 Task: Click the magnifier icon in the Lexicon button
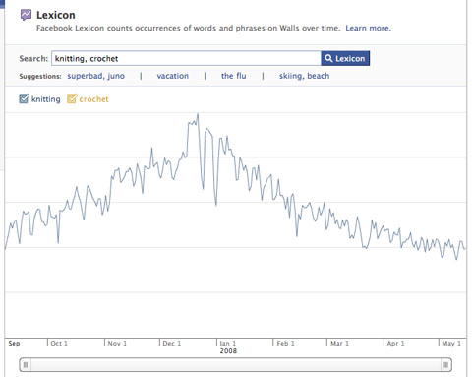click(328, 58)
